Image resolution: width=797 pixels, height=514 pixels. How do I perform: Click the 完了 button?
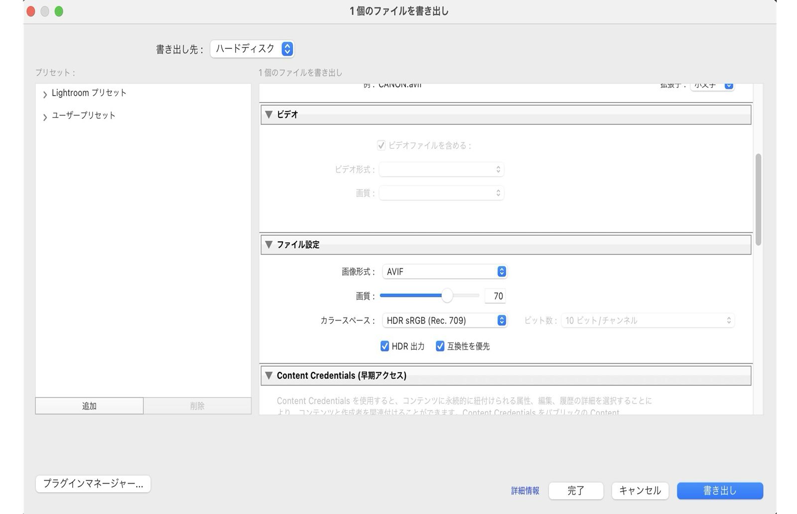point(576,491)
